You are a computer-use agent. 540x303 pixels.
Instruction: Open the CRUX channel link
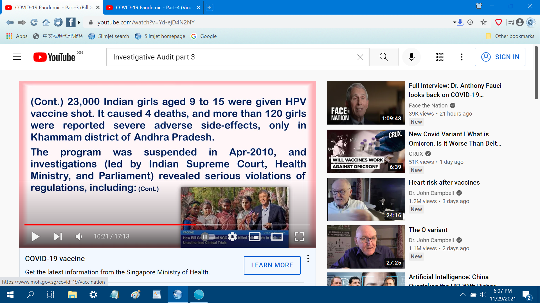pyautogui.click(x=416, y=154)
